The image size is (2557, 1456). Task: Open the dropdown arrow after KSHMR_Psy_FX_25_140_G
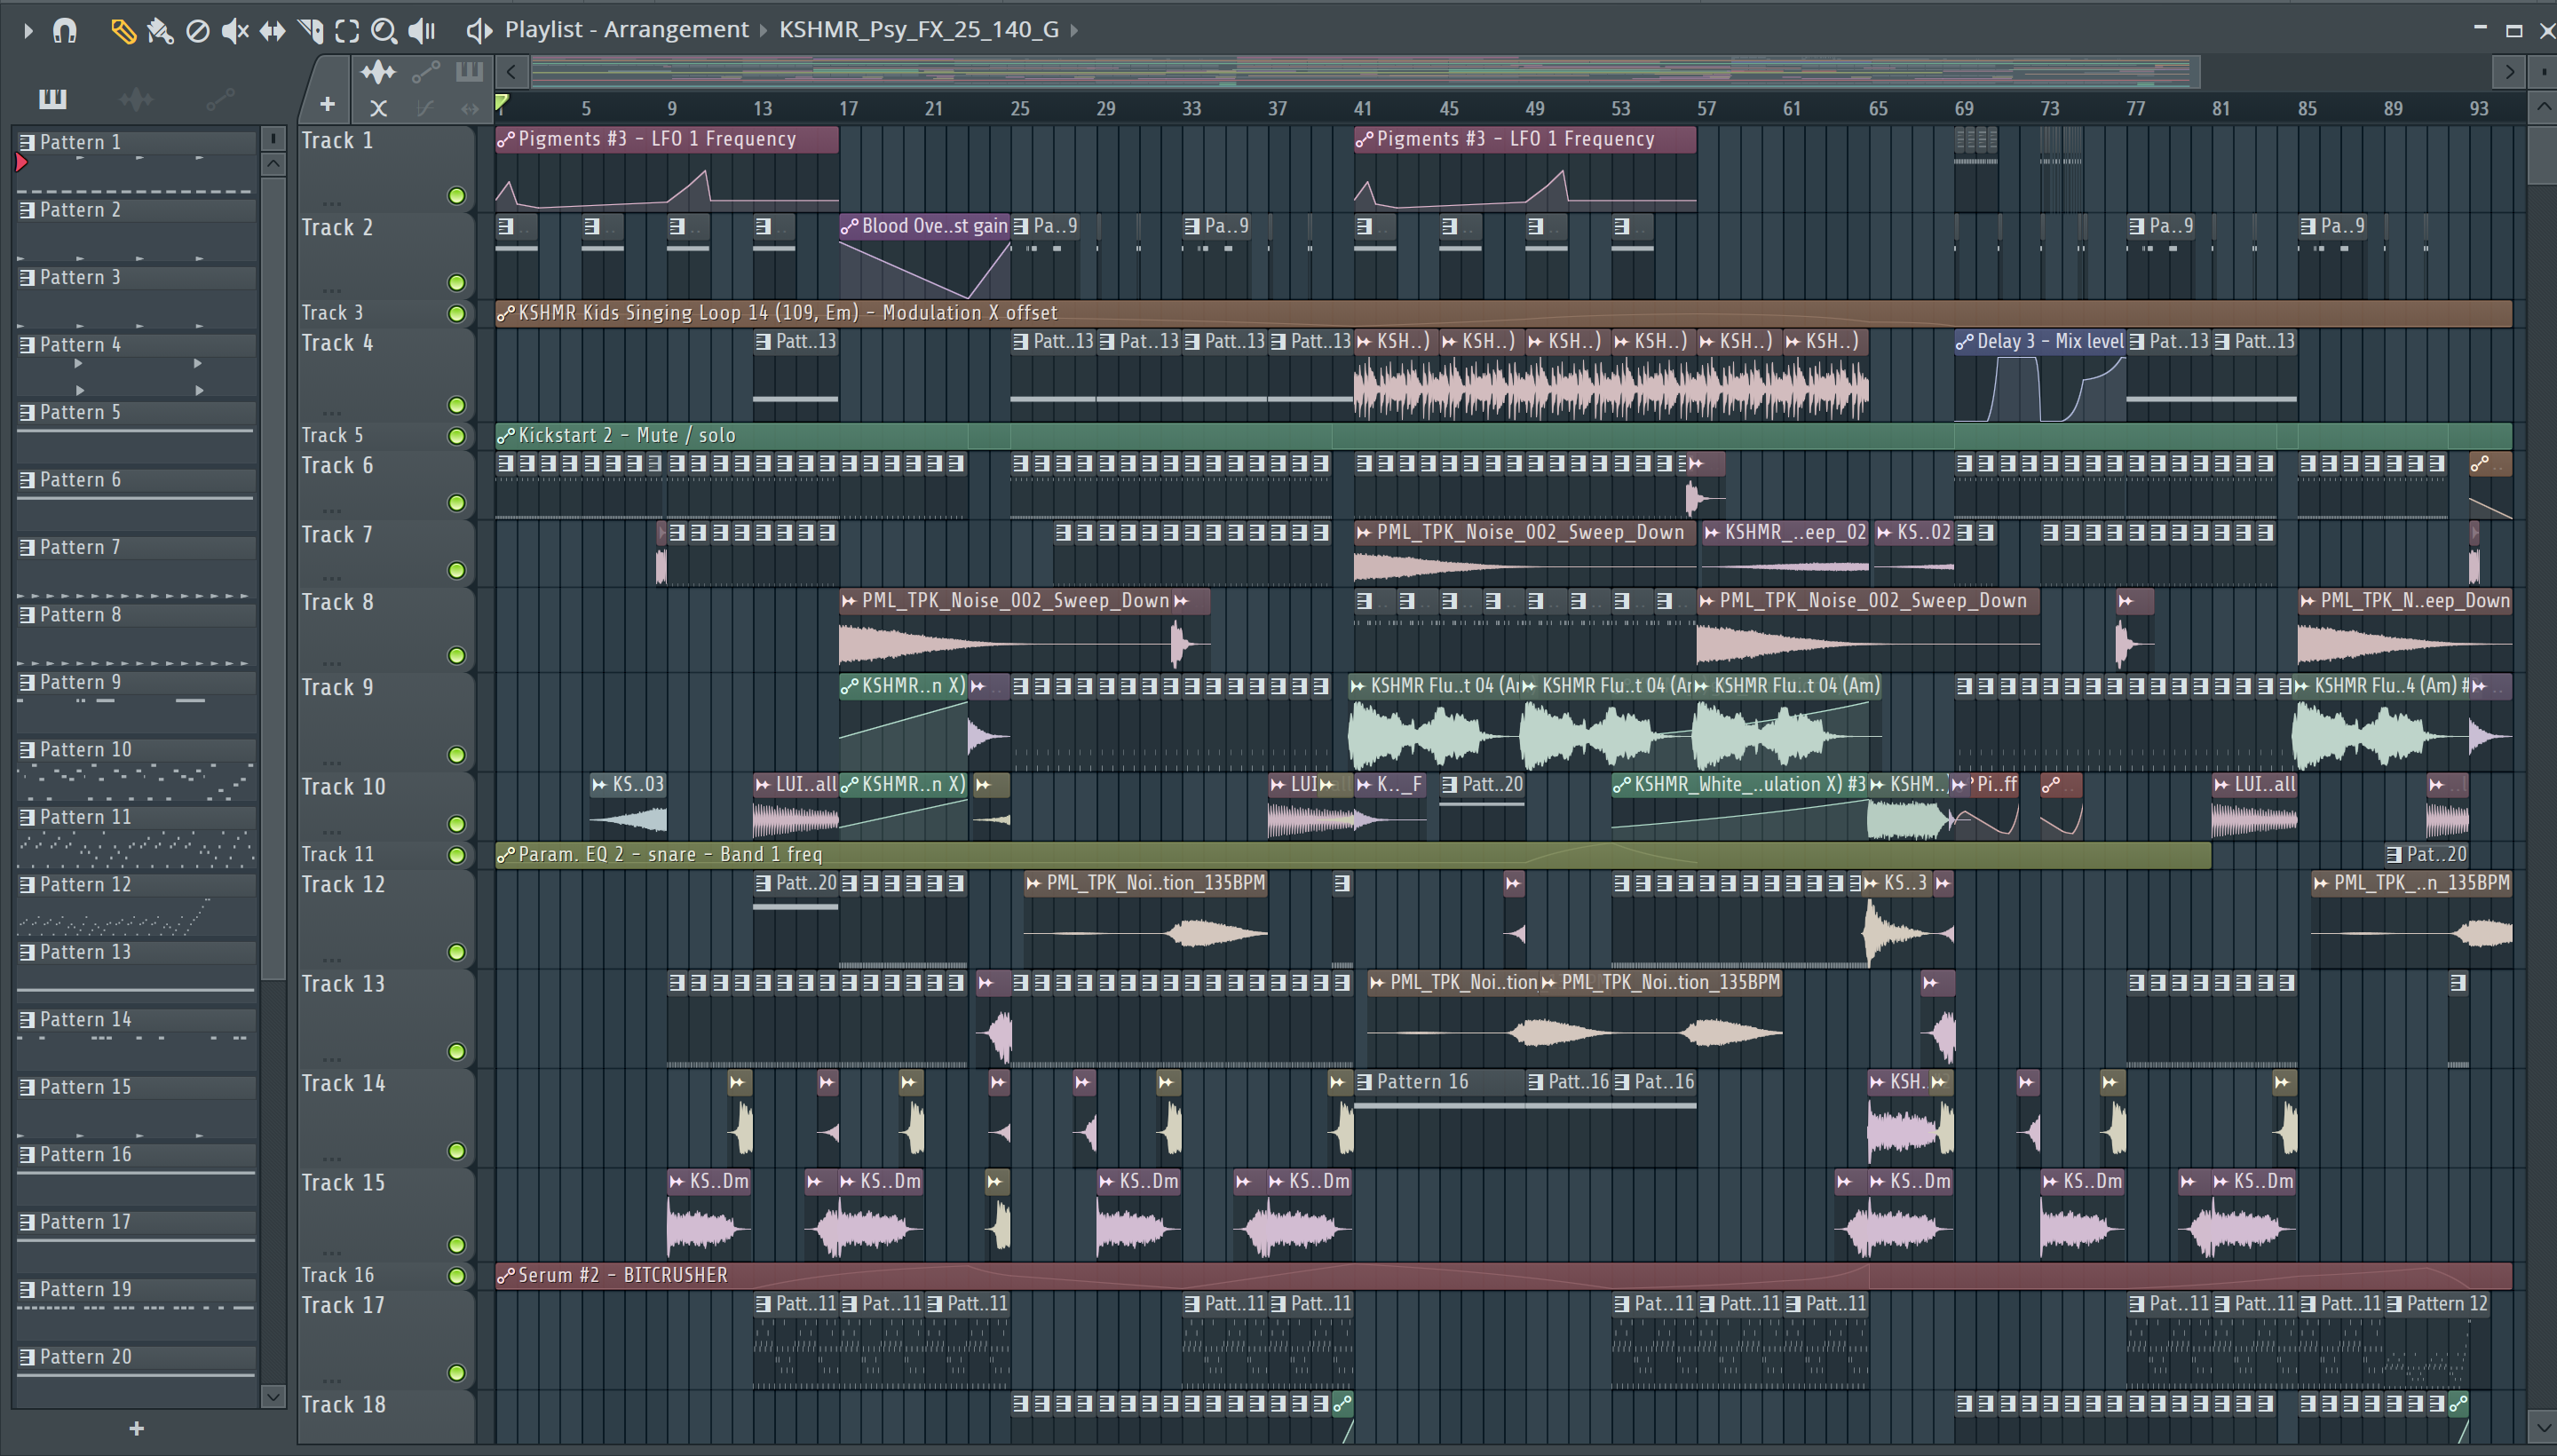click(x=1075, y=30)
